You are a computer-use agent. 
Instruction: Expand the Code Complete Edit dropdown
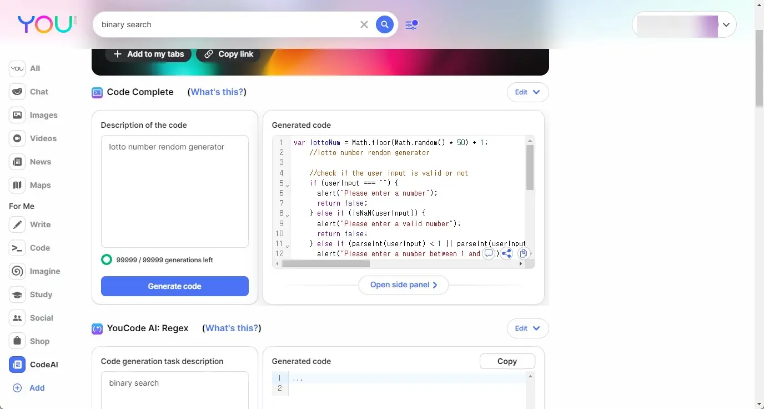[528, 92]
